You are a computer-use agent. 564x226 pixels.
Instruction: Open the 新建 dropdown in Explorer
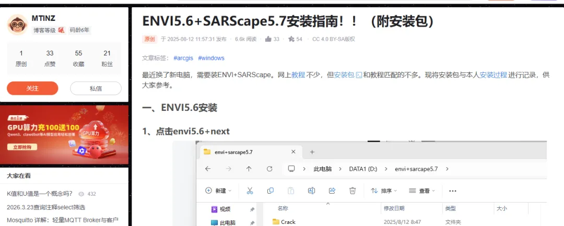pos(218,191)
